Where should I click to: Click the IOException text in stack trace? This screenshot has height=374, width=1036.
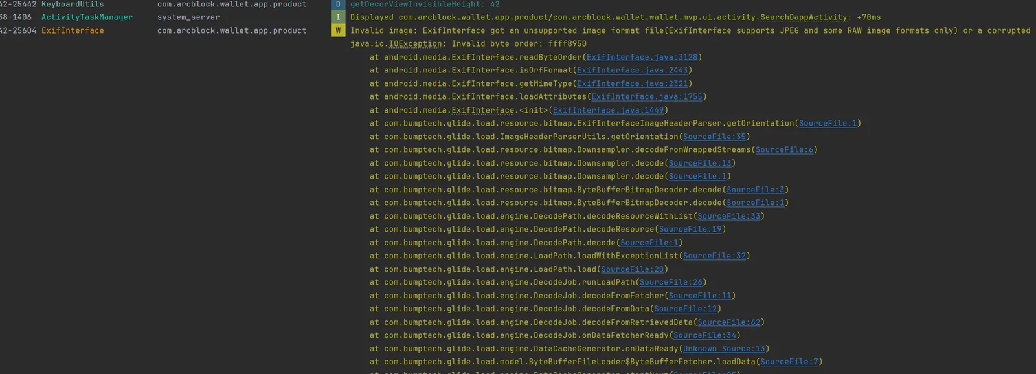point(415,44)
